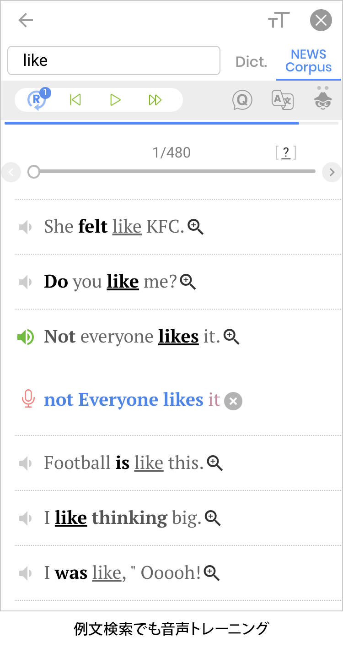Tap the red microphone recording icon
The width and height of the screenshot is (343, 648).
(28, 398)
